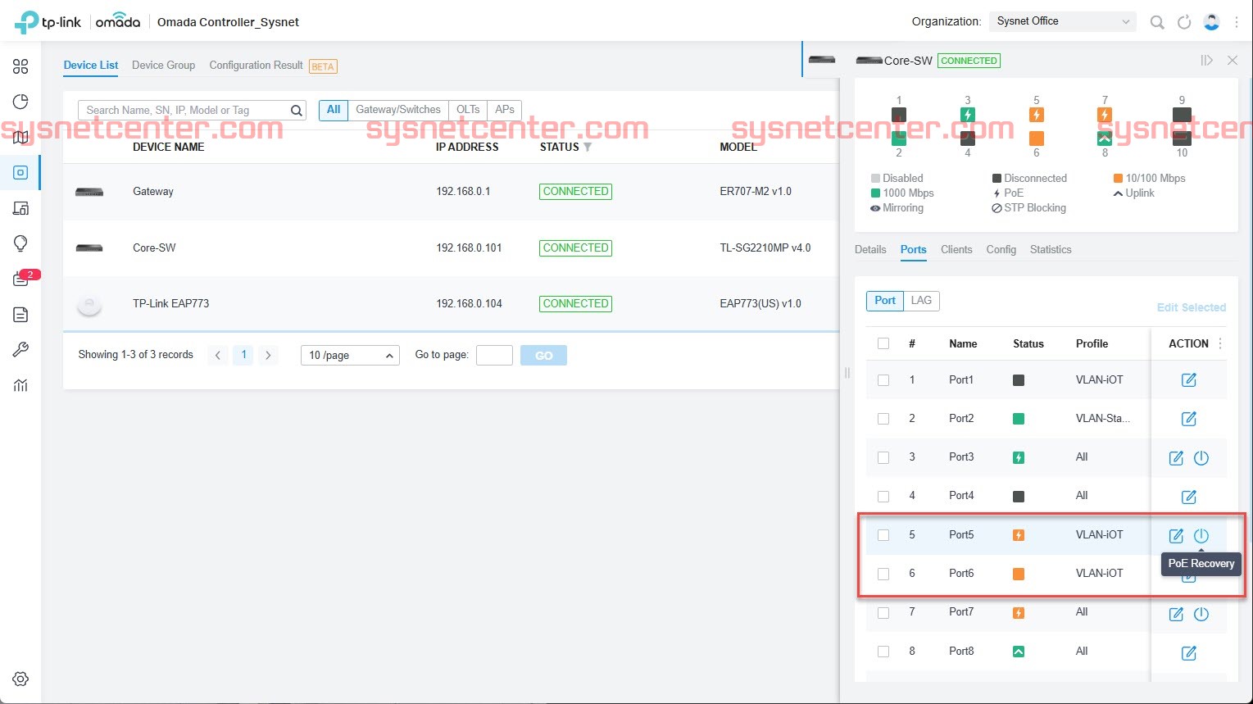Open the Statistics tab of Core-SW

tap(1051, 250)
